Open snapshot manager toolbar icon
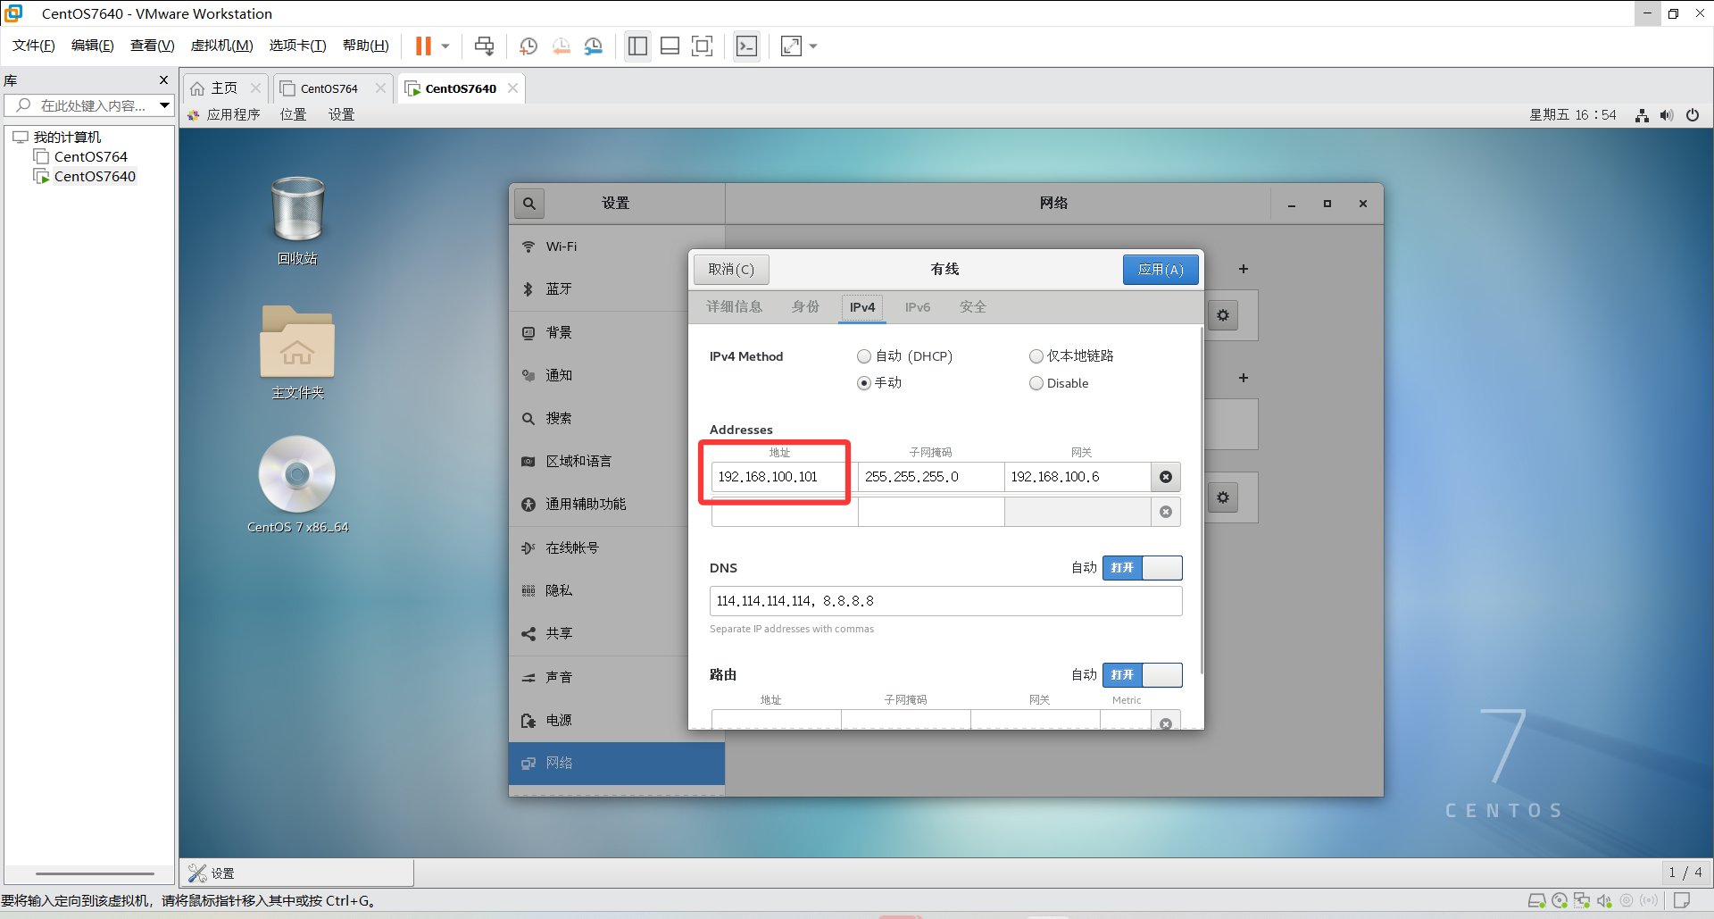Screen dimensions: 1714x919 594,46
